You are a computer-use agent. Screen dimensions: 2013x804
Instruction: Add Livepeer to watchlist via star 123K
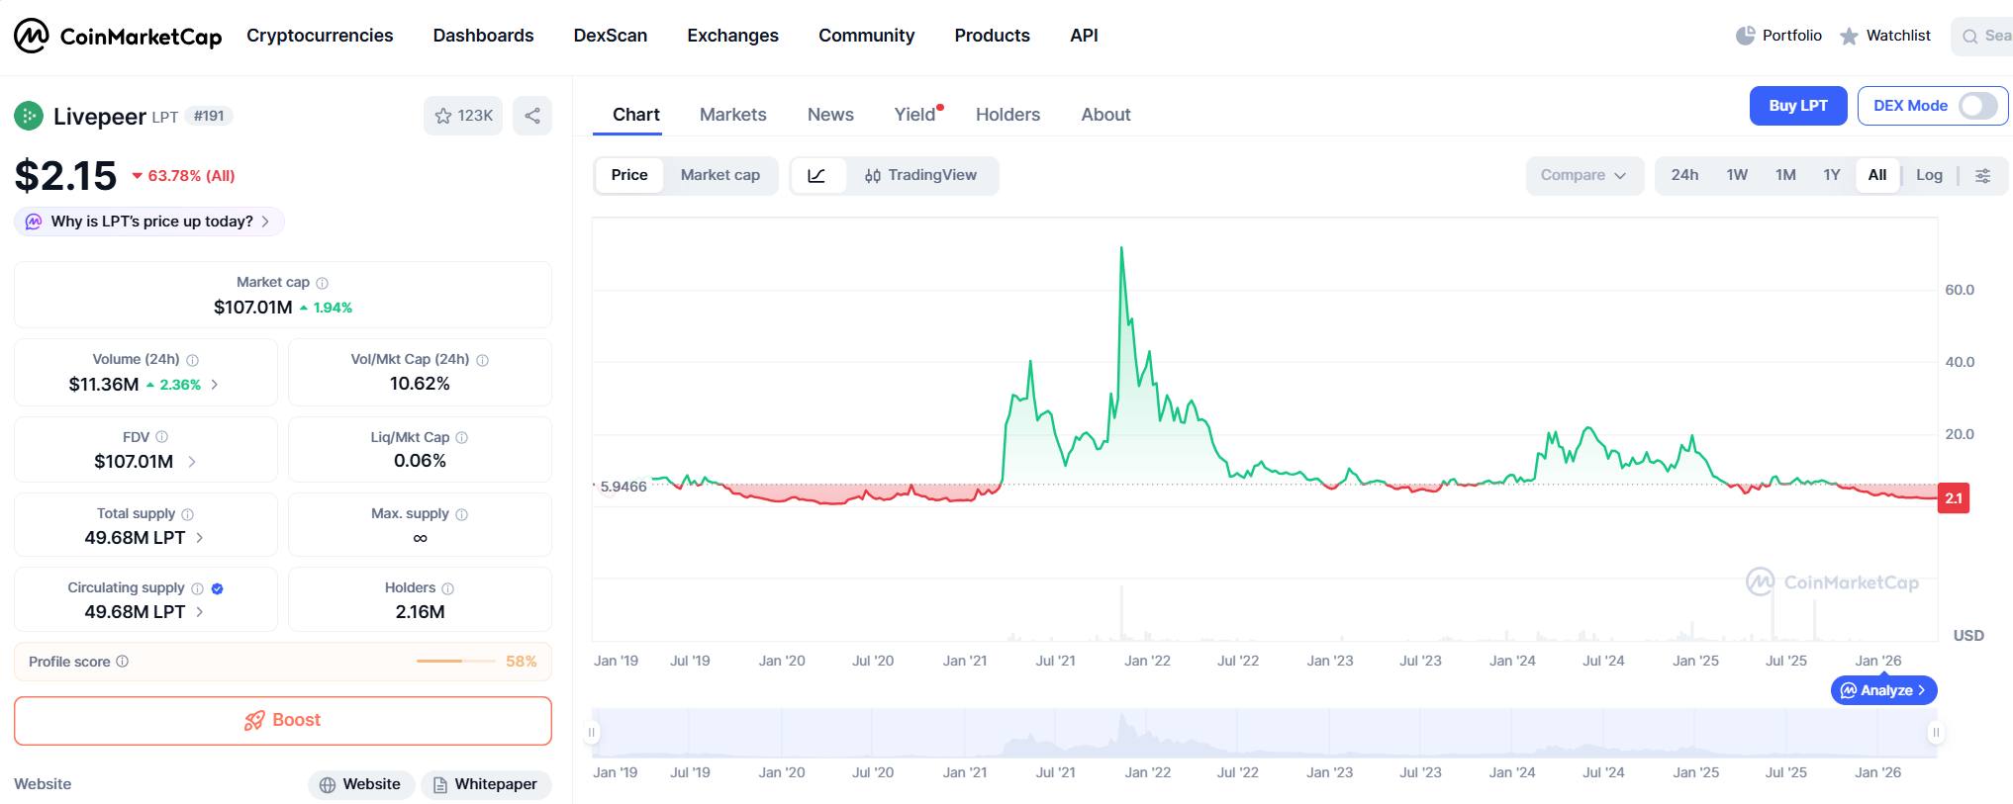[463, 116]
